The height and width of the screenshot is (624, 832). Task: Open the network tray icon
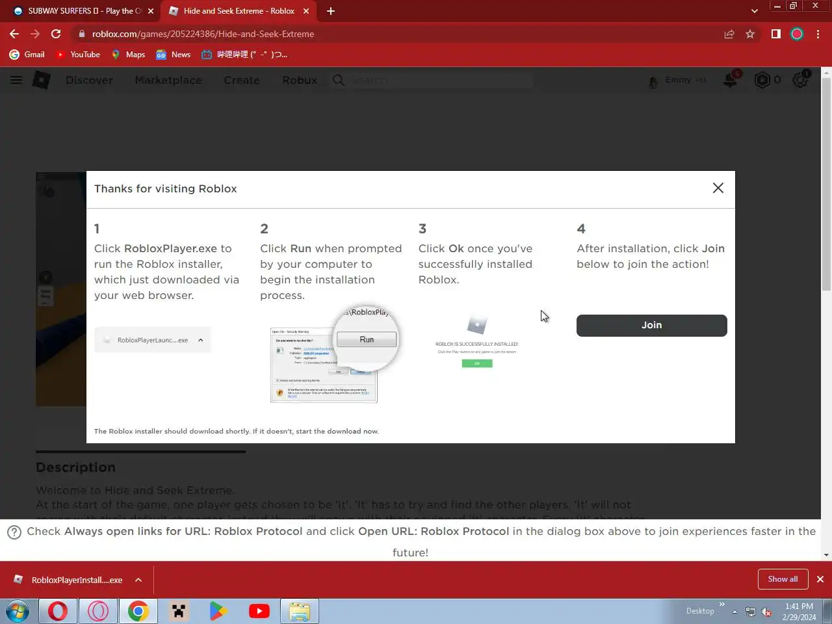pyautogui.click(x=751, y=612)
